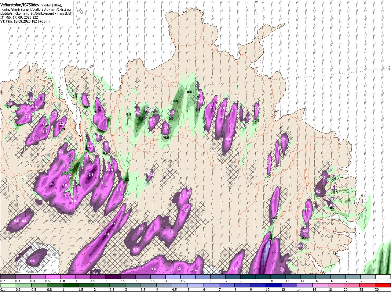The height and width of the screenshot is (292, 391).
Task: Select snow legend swatch starting at 8
Action: [x=248, y=277]
